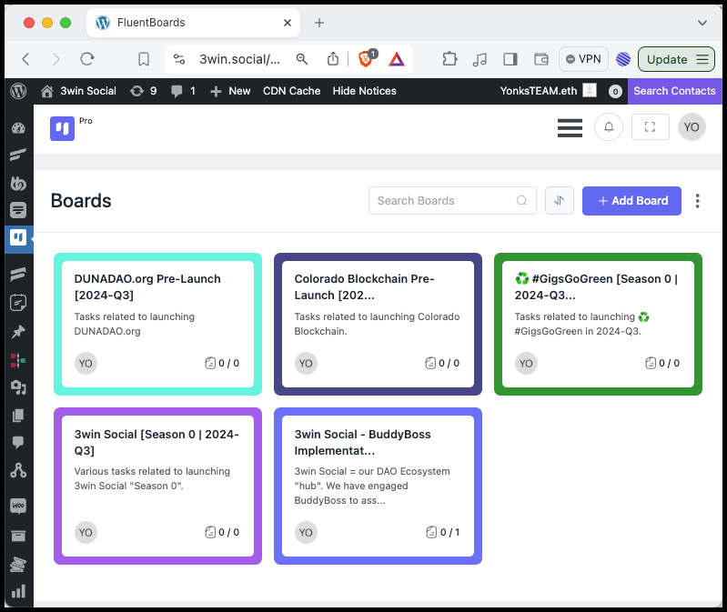Screen dimensions: 727x612
Task: Click the Add Board button
Action: [x=631, y=201]
